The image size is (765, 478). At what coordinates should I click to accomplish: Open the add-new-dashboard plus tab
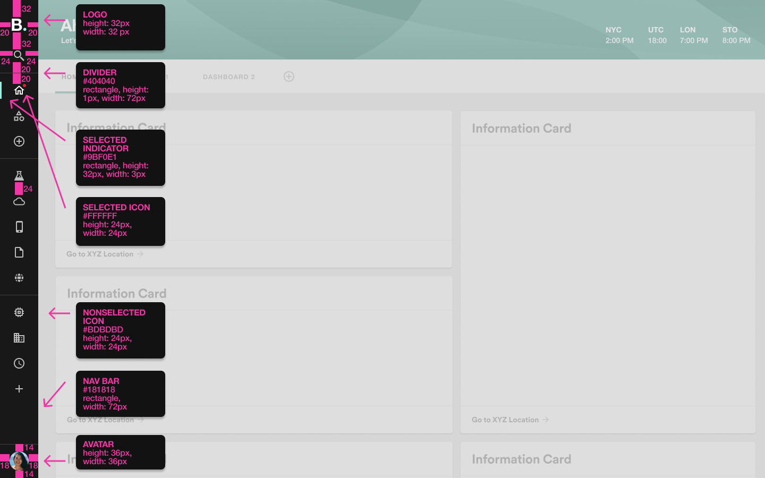(288, 76)
